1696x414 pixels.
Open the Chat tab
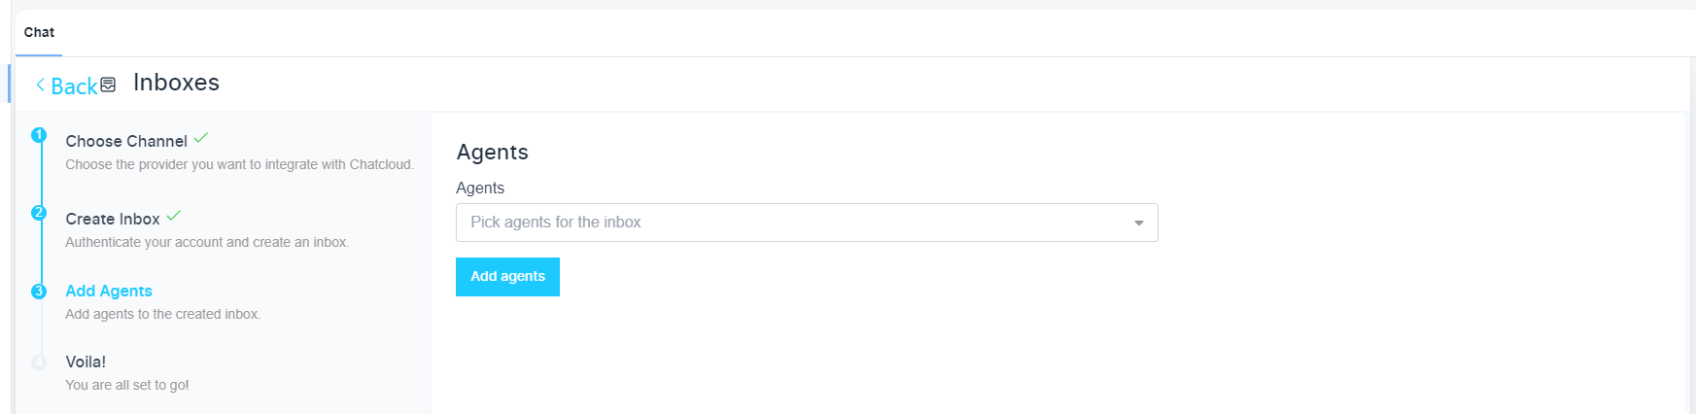pos(39,32)
